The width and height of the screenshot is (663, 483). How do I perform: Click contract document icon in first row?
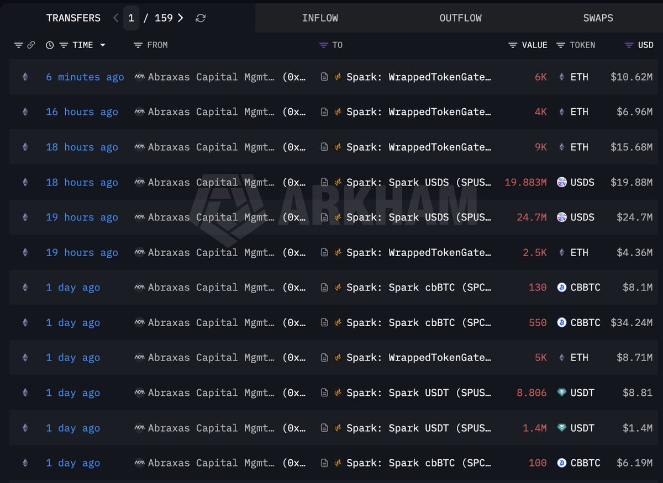(324, 77)
